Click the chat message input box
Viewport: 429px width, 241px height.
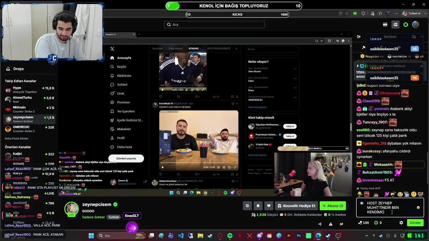point(390,208)
